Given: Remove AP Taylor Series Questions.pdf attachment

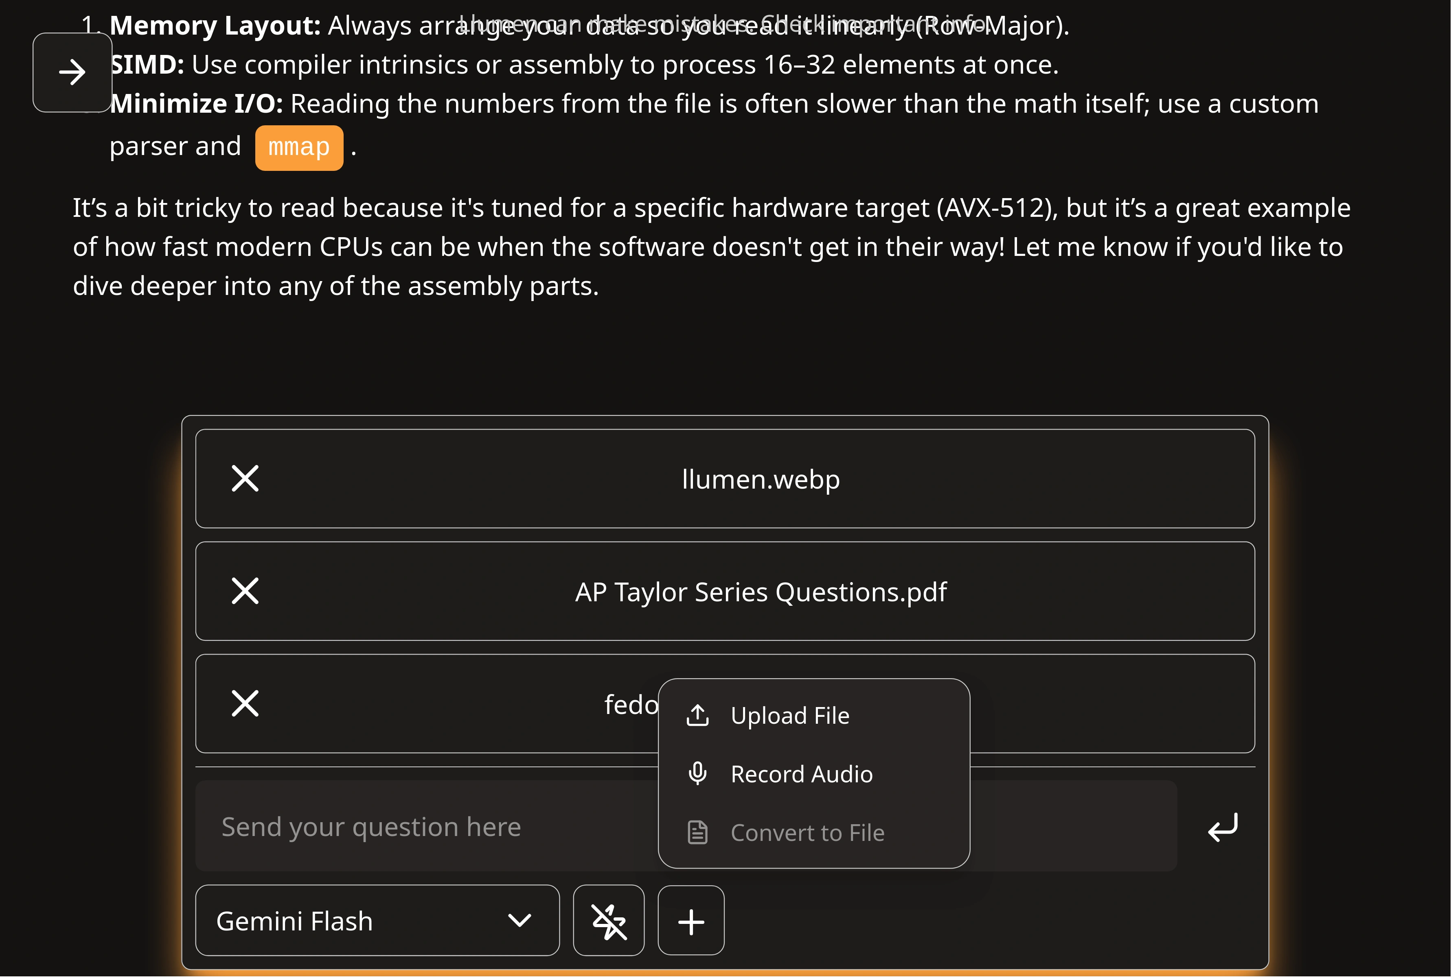Looking at the screenshot, I should [x=245, y=591].
